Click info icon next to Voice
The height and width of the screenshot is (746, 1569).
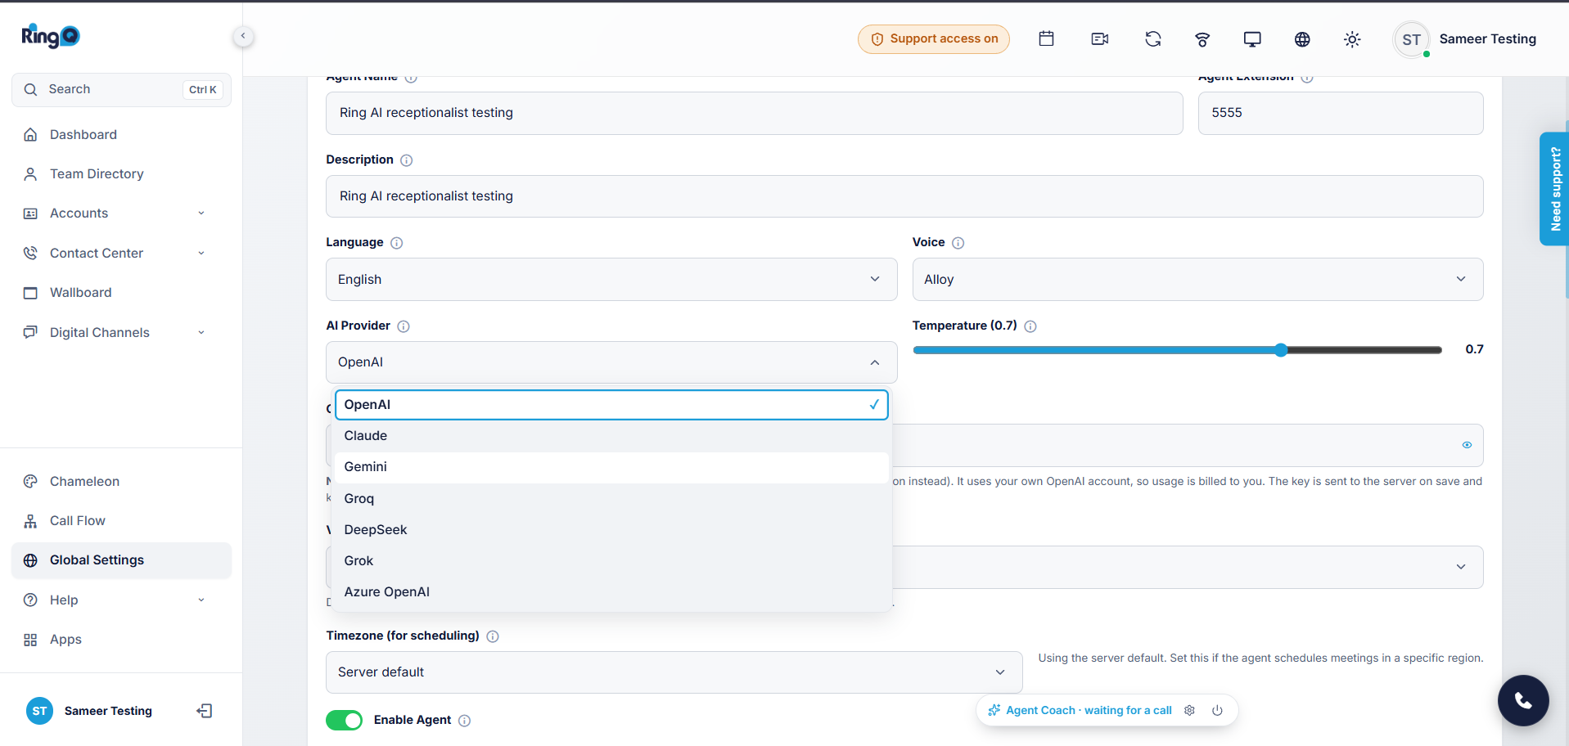tap(958, 243)
